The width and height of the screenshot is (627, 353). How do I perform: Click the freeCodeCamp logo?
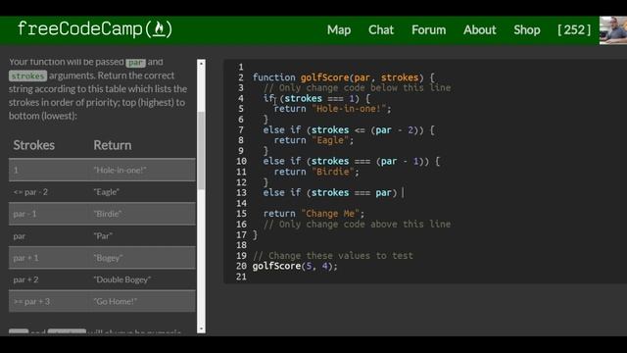coord(95,29)
